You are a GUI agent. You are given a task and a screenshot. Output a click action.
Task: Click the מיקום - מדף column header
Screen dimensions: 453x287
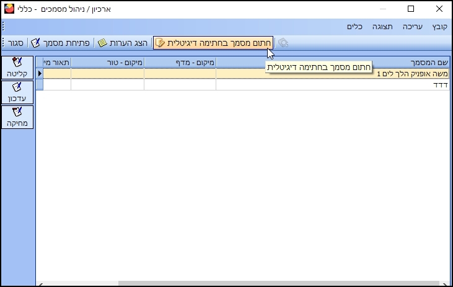[x=180, y=63]
